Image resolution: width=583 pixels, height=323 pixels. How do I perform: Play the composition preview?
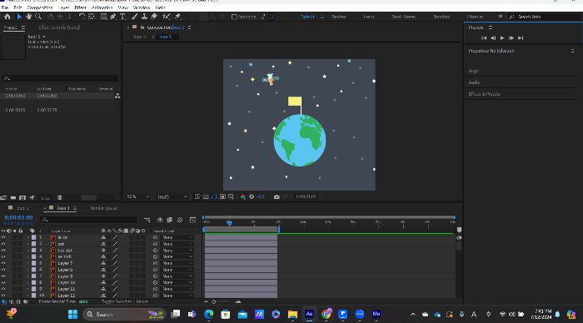point(502,38)
